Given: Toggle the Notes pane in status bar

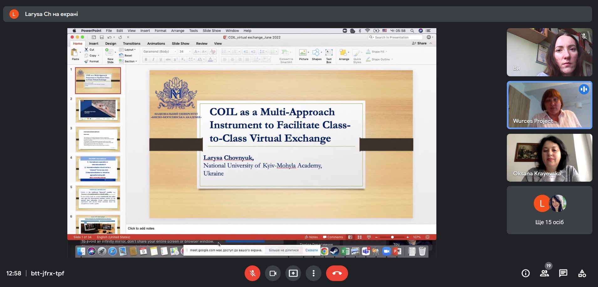Looking at the screenshot, I should point(311,237).
